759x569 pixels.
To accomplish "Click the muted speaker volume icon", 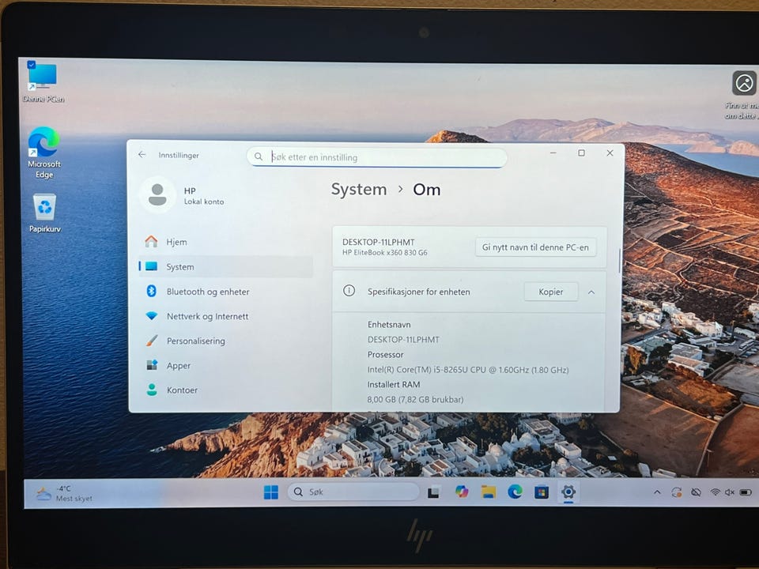I will 730,492.
